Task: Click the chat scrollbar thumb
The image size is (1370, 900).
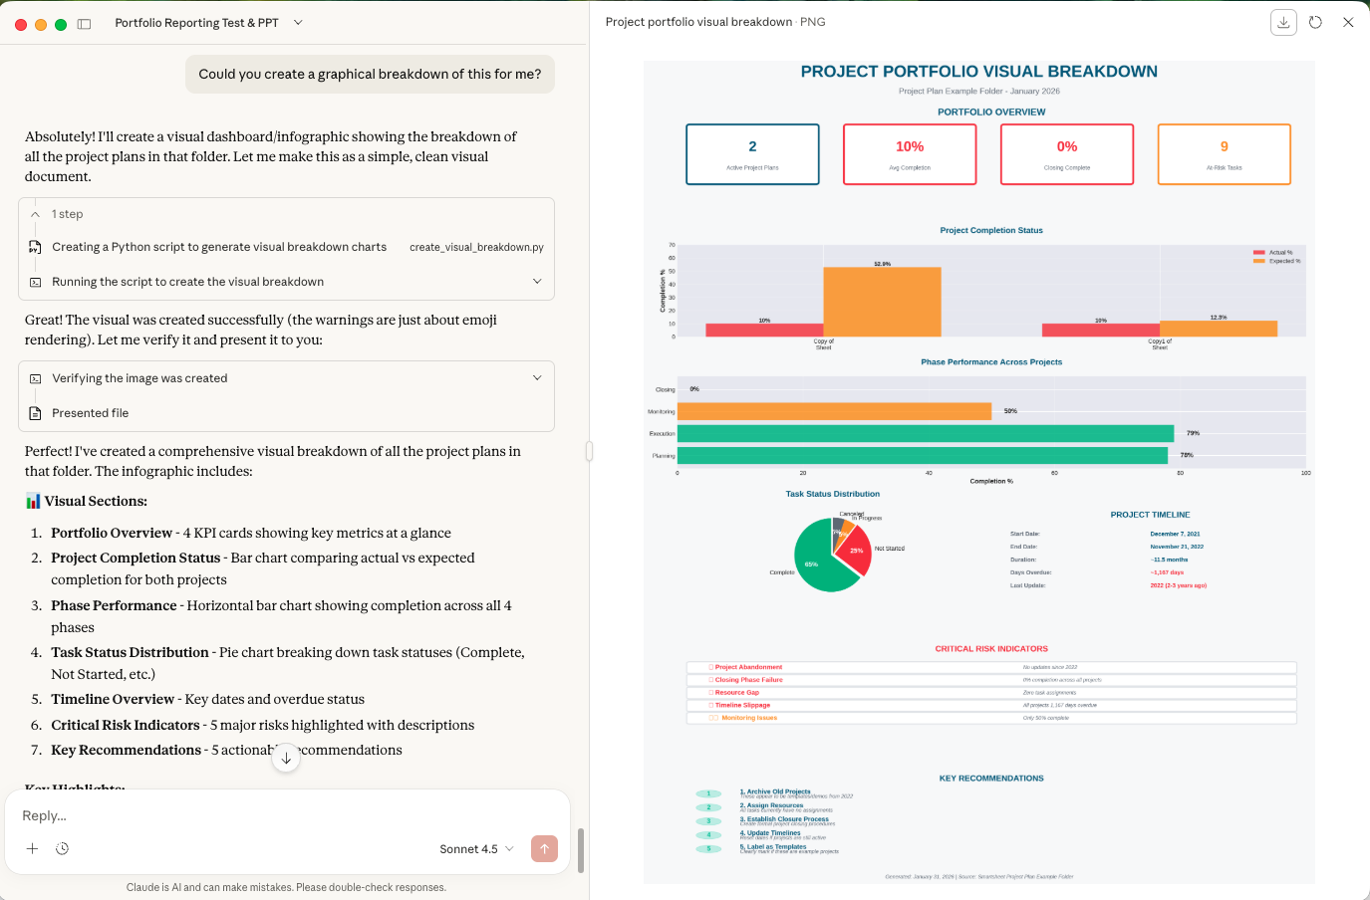Action: pyautogui.click(x=580, y=849)
